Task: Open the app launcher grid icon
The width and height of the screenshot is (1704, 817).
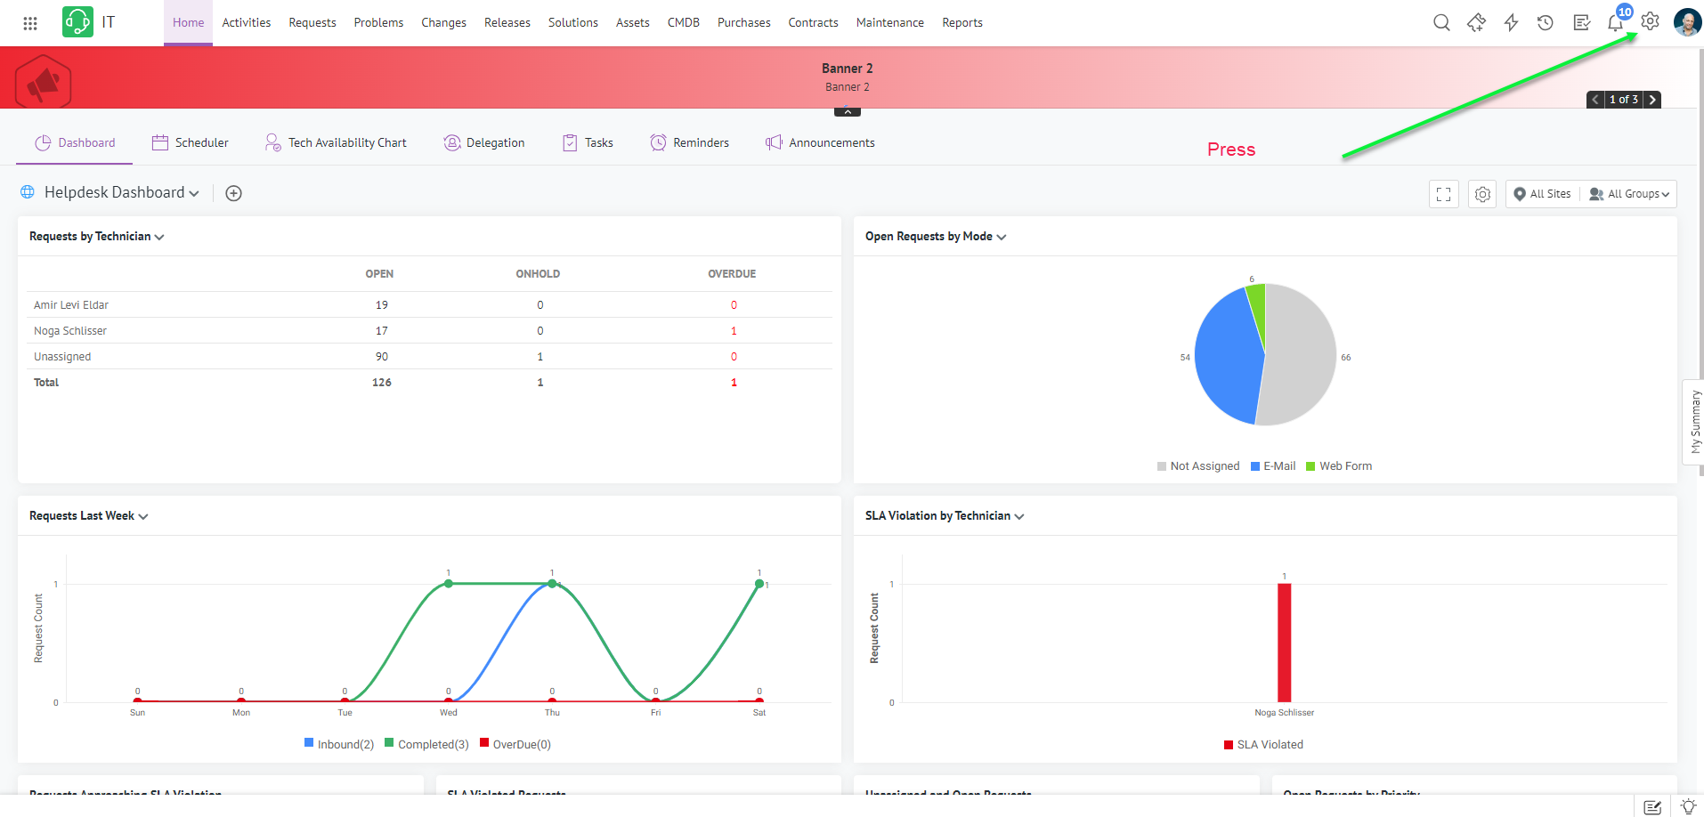Action: (x=30, y=23)
